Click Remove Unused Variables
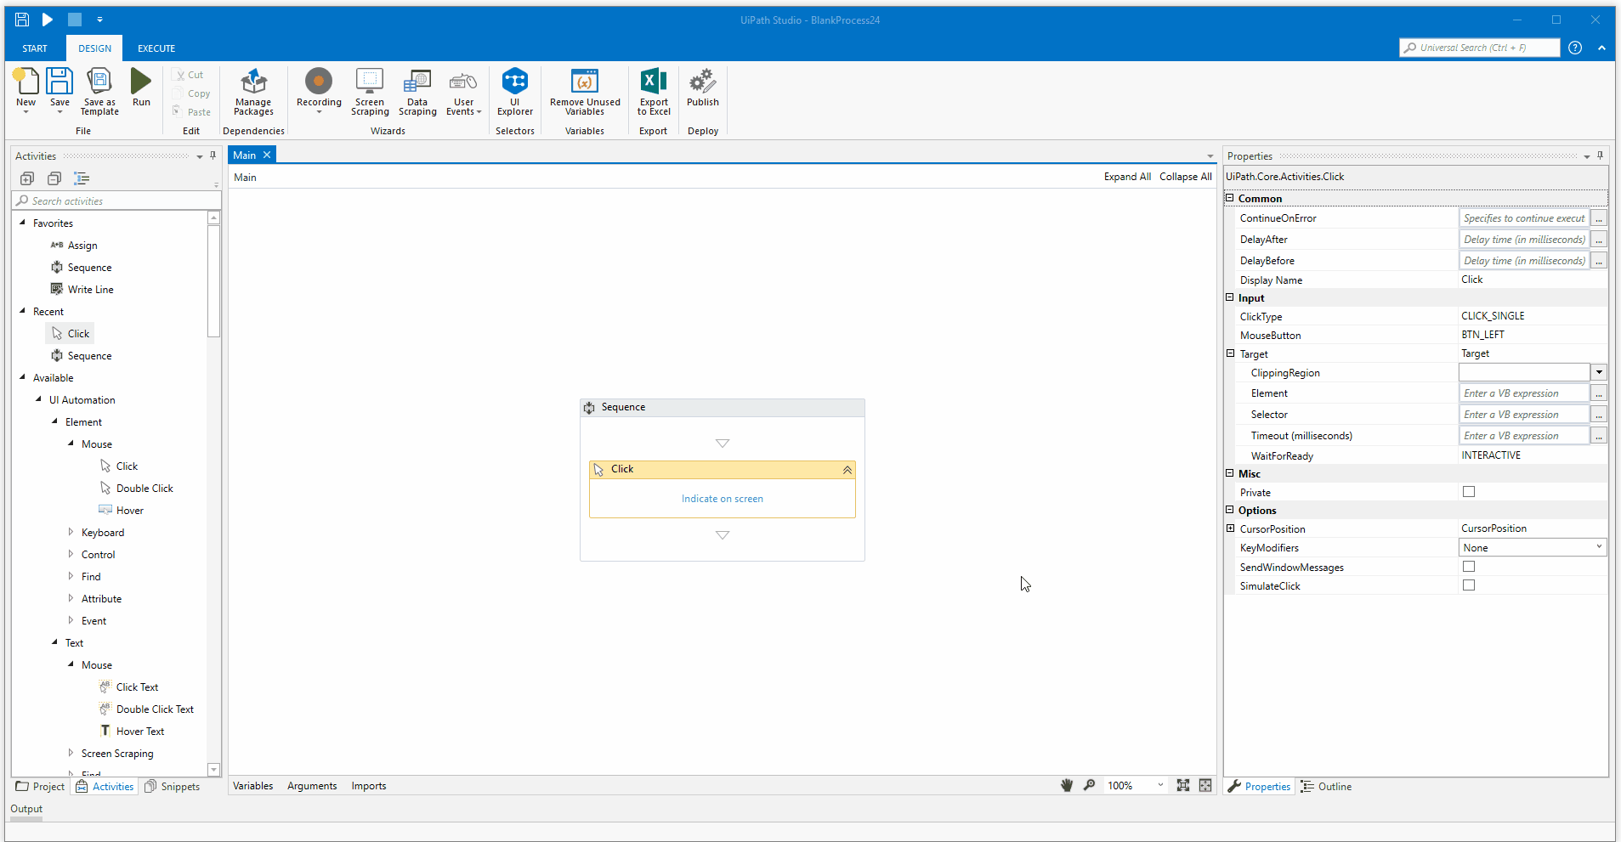This screenshot has width=1621, height=842. [585, 91]
